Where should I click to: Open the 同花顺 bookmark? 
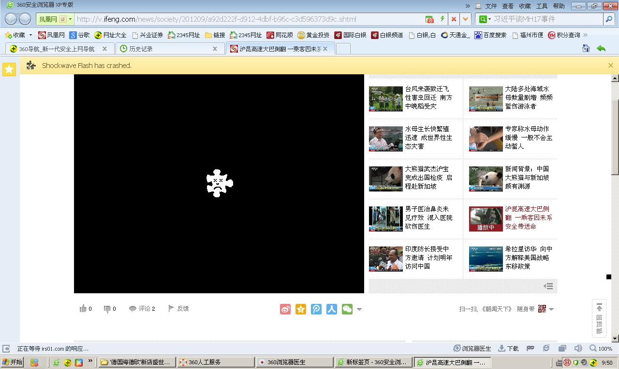point(280,35)
